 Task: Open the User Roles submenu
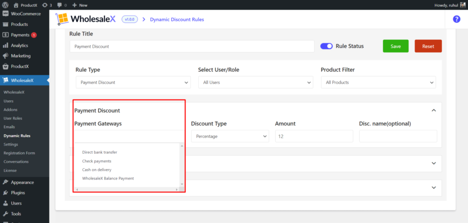click(13, 118)
